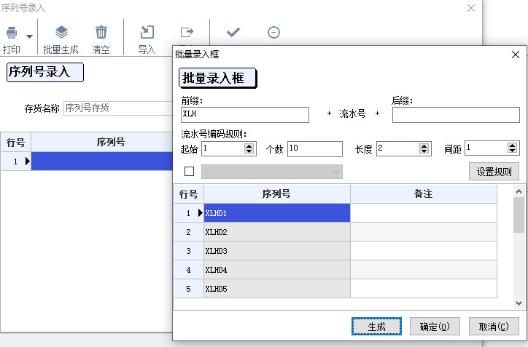Select the XLH01 serial number cell
The height and width of the screenshot is (347, 528).
click(x=277, y=213)
